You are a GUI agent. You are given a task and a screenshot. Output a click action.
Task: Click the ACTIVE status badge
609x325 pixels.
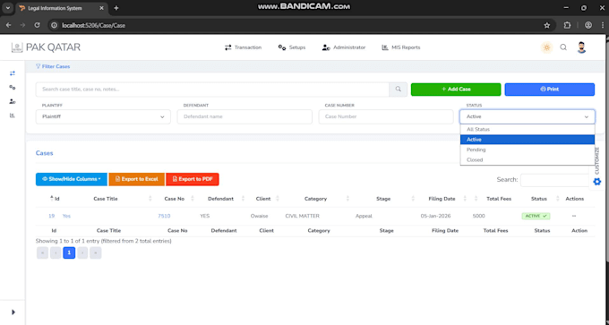tap(536, 216)
